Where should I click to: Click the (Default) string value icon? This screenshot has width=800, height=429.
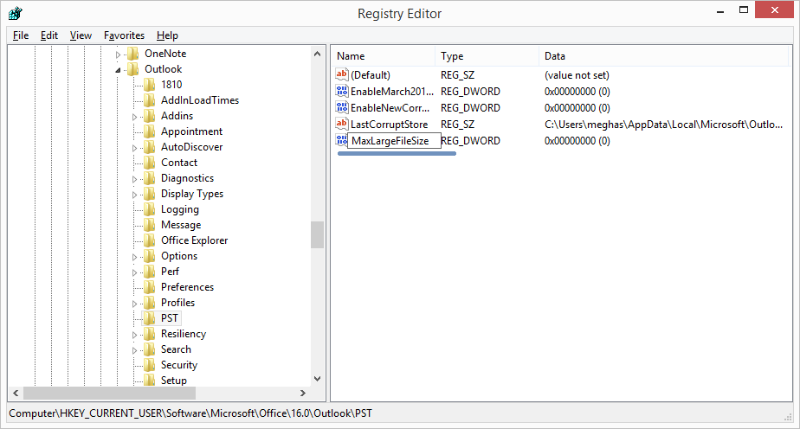341,74
